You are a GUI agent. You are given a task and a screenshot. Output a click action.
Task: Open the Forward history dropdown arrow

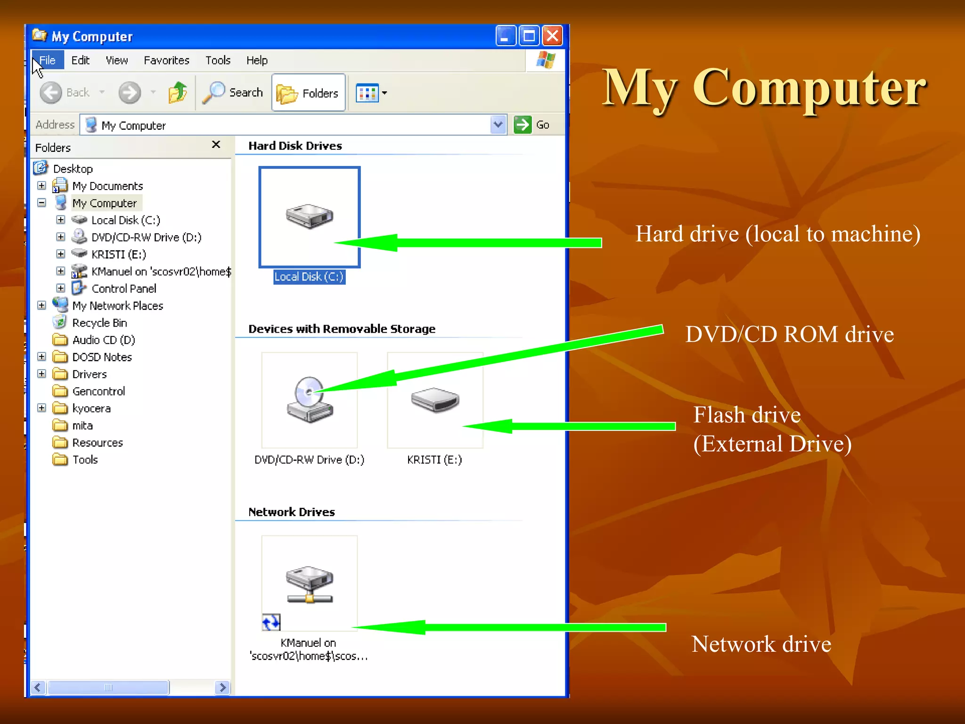pos(153,92)
